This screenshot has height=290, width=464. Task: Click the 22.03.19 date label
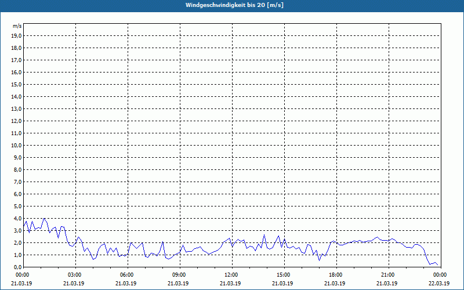439,283
